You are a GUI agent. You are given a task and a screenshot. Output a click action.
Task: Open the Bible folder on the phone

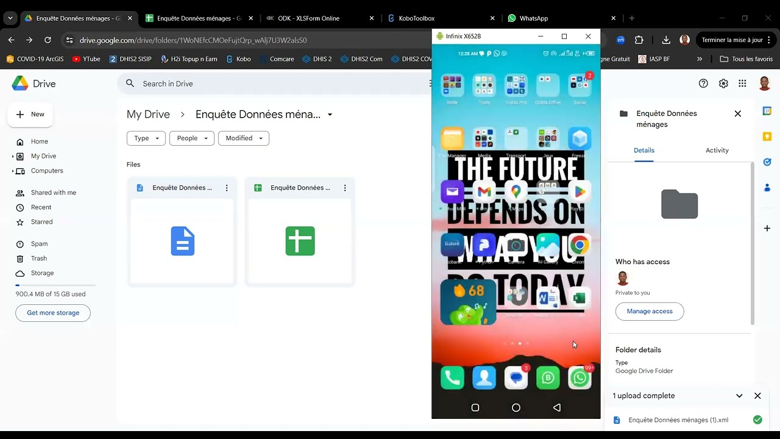[x=452, y=86]
